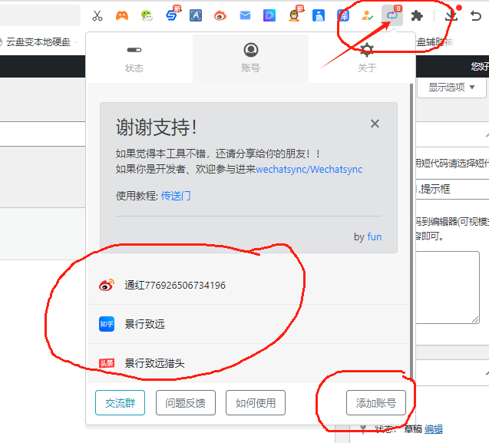Open the letter A translate extension icon
This screenshot has width=489, height=443.
[196, 15]
